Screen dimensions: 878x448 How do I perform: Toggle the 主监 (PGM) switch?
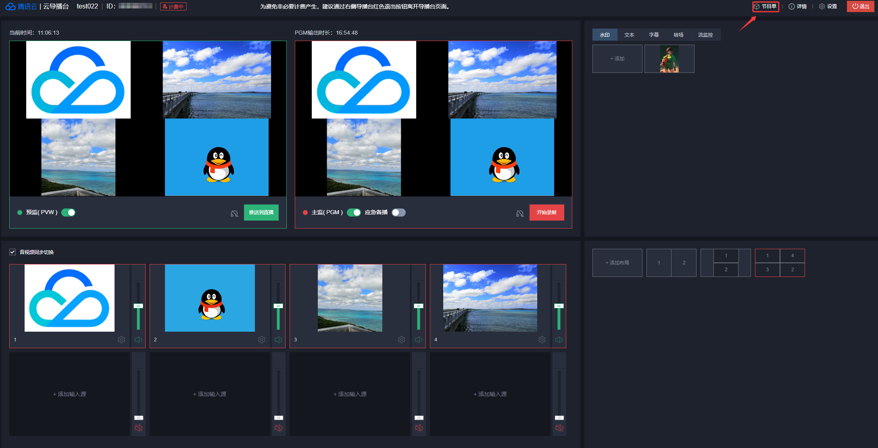[x=354, y=213]
